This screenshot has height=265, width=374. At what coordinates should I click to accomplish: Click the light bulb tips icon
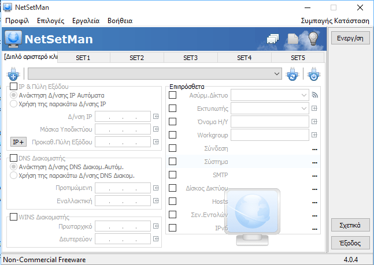[x=313, y=38]
